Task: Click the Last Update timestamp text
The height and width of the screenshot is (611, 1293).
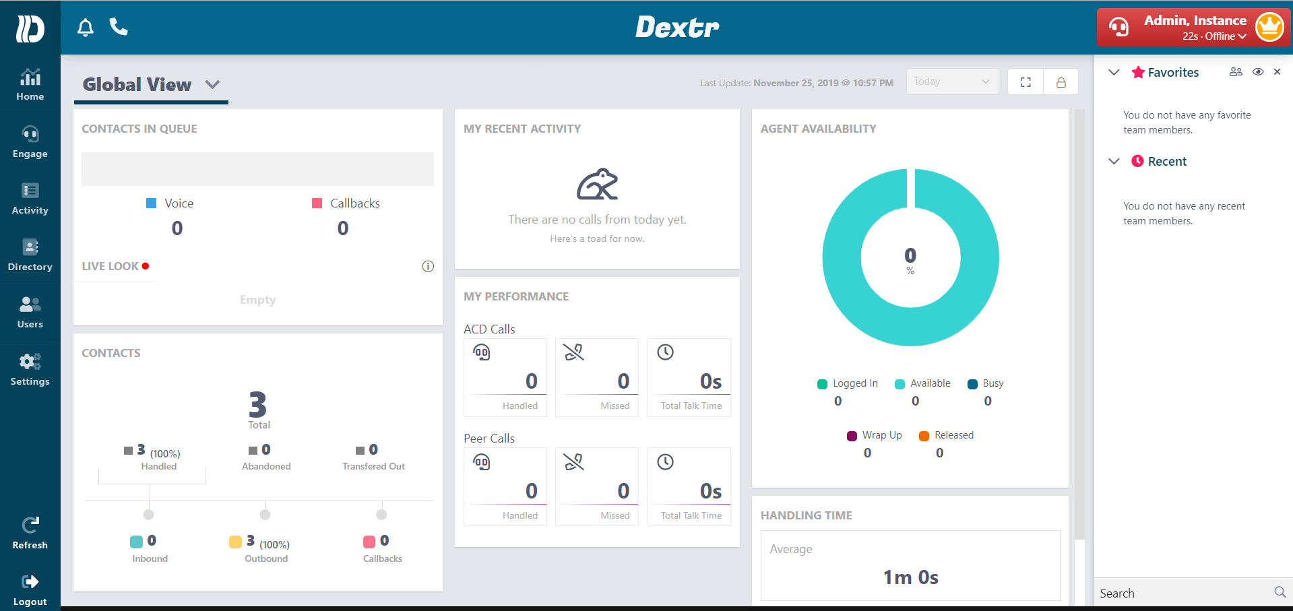Action: 796,83
